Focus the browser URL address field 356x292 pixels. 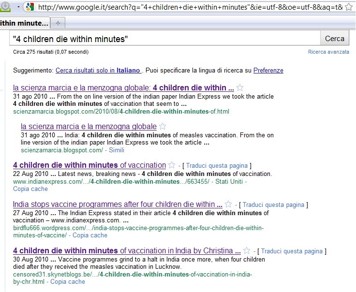point(190,7)
